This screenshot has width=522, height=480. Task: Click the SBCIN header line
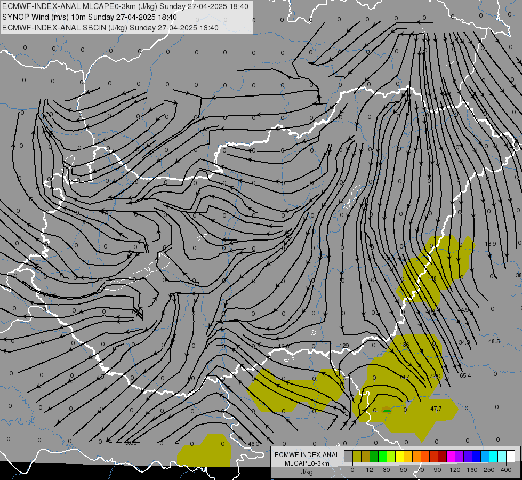(110, 28)
